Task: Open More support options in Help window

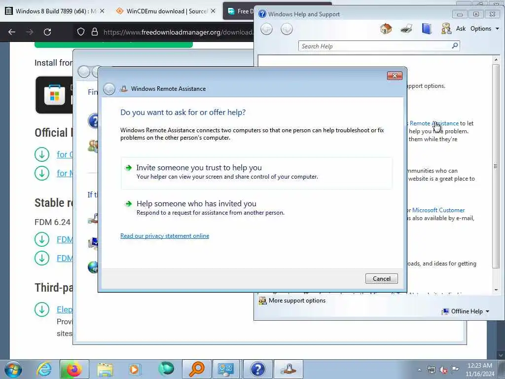Action: click(292, 301)
